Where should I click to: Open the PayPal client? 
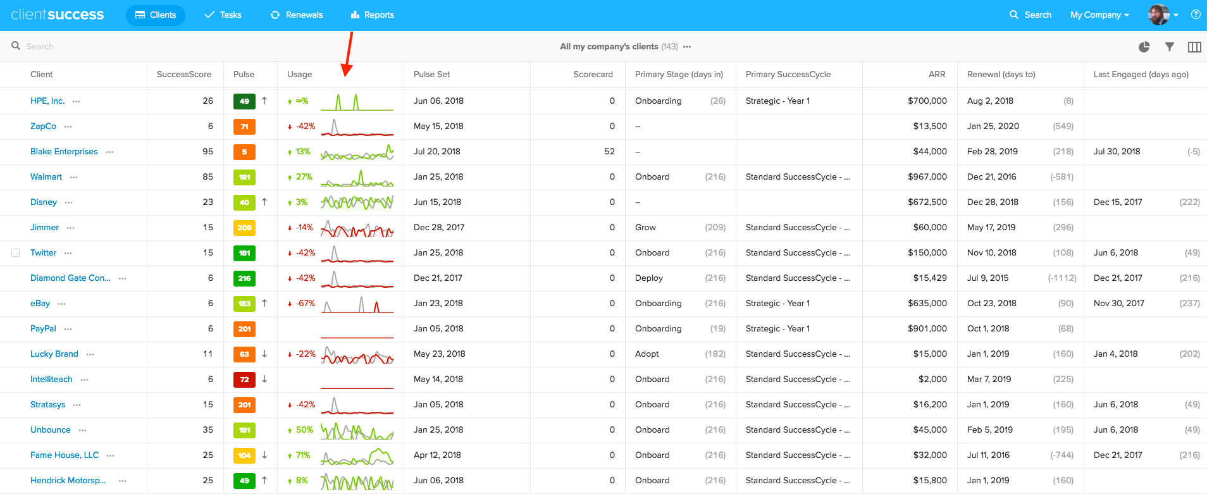[x=43, y=329]
